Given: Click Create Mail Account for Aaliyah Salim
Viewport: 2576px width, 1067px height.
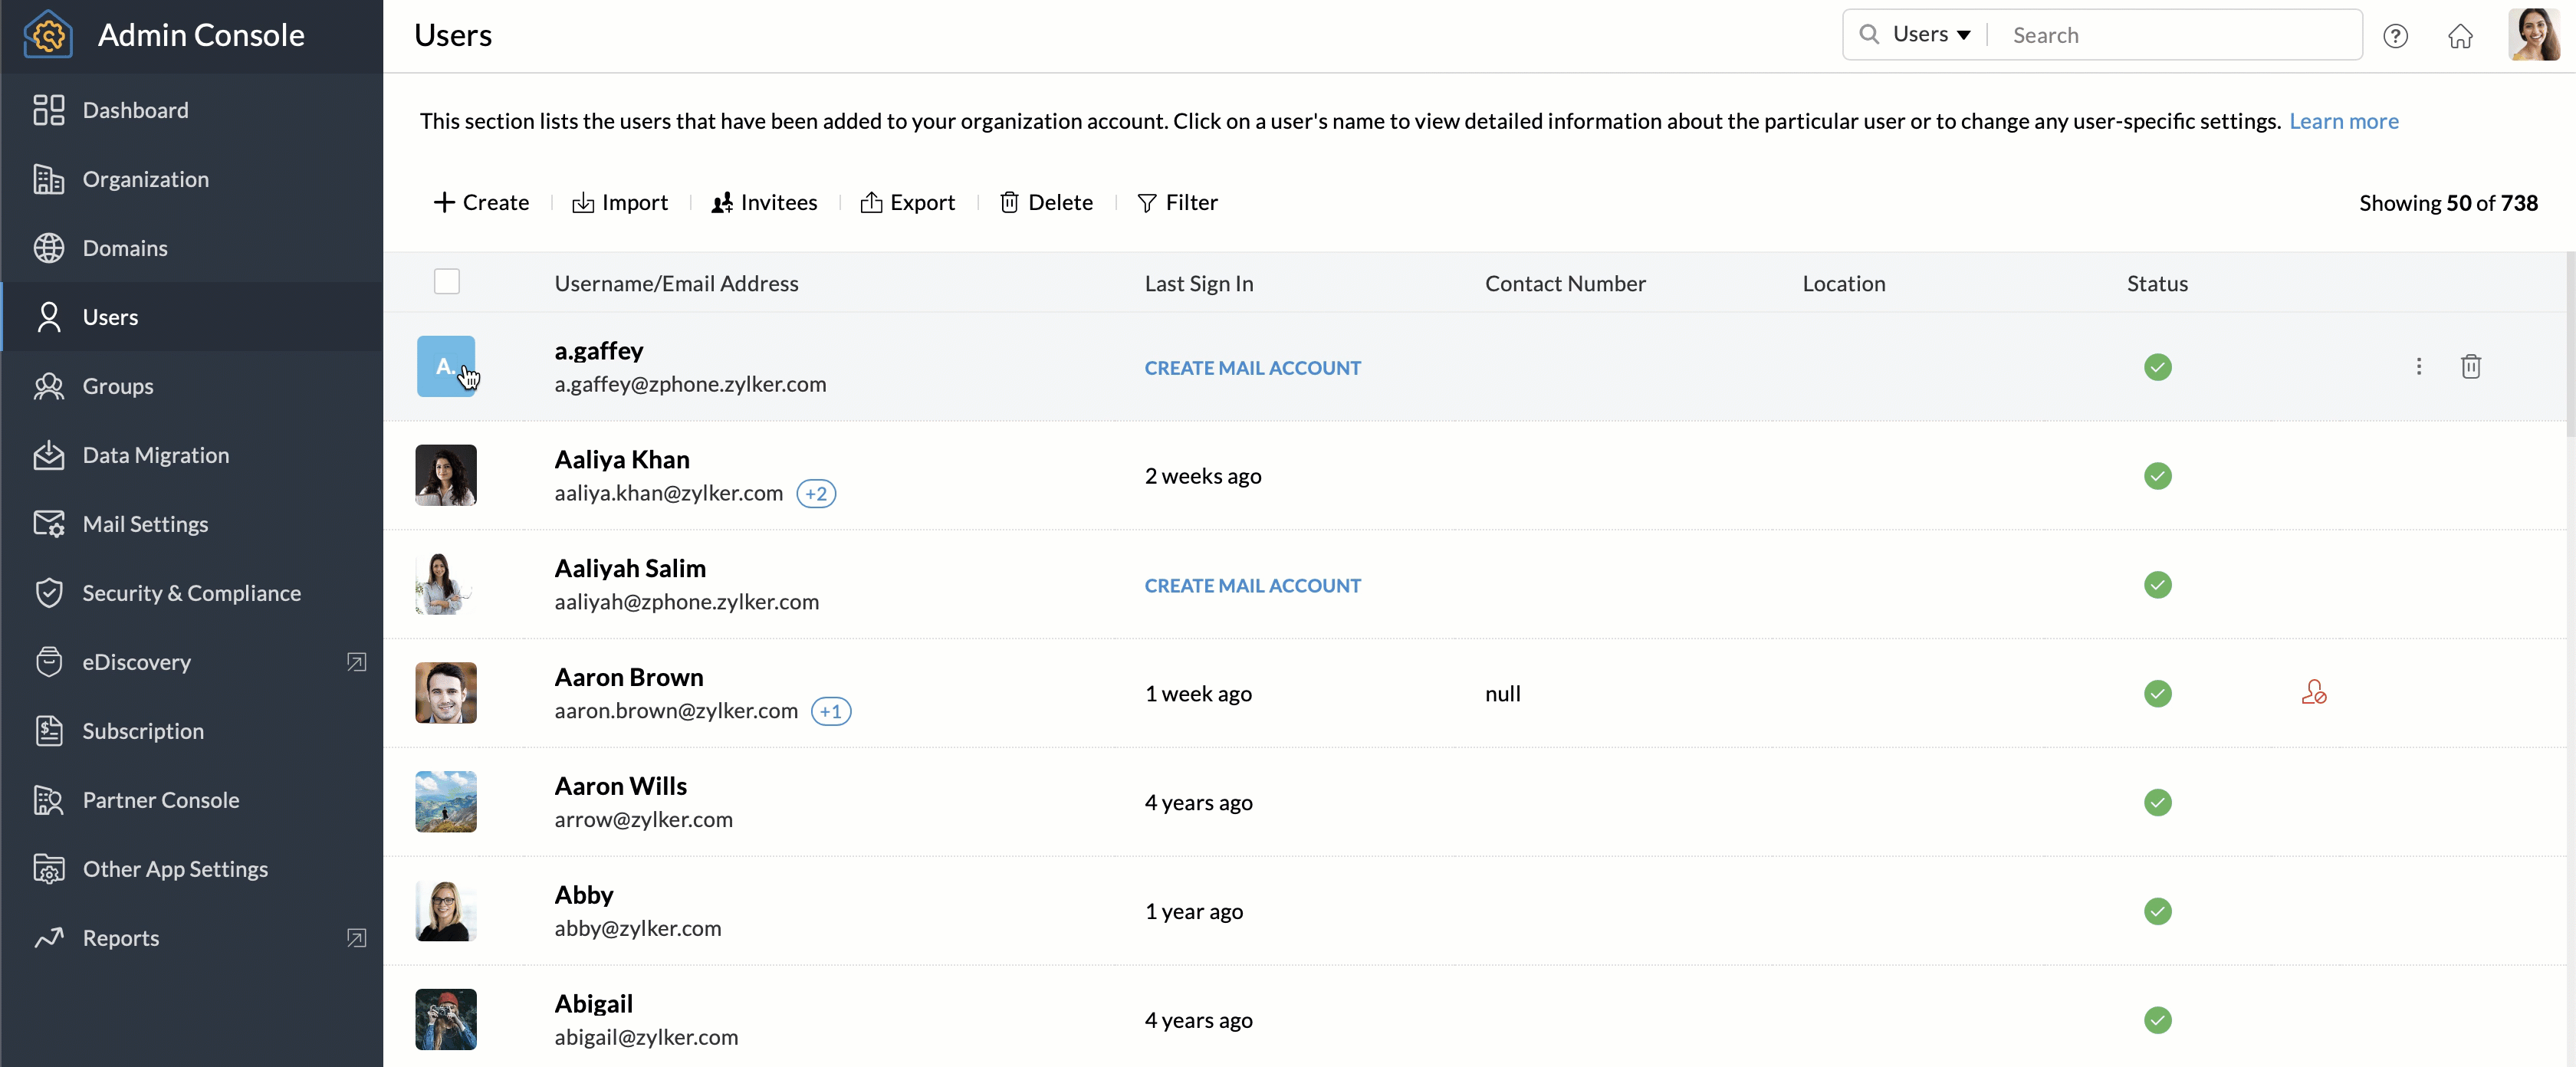Looking at the screenshot, I should pos(1252,586).
